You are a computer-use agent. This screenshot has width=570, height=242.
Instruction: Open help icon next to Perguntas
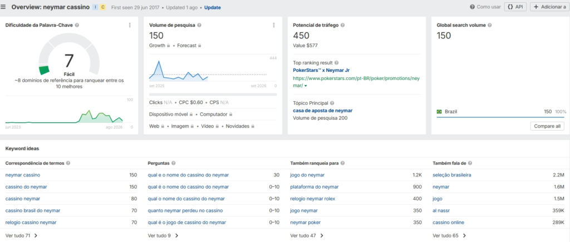coord(174,163)
